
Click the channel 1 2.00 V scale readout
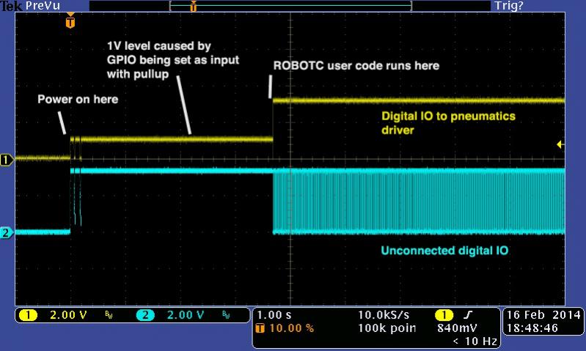(x=68, y=315)
